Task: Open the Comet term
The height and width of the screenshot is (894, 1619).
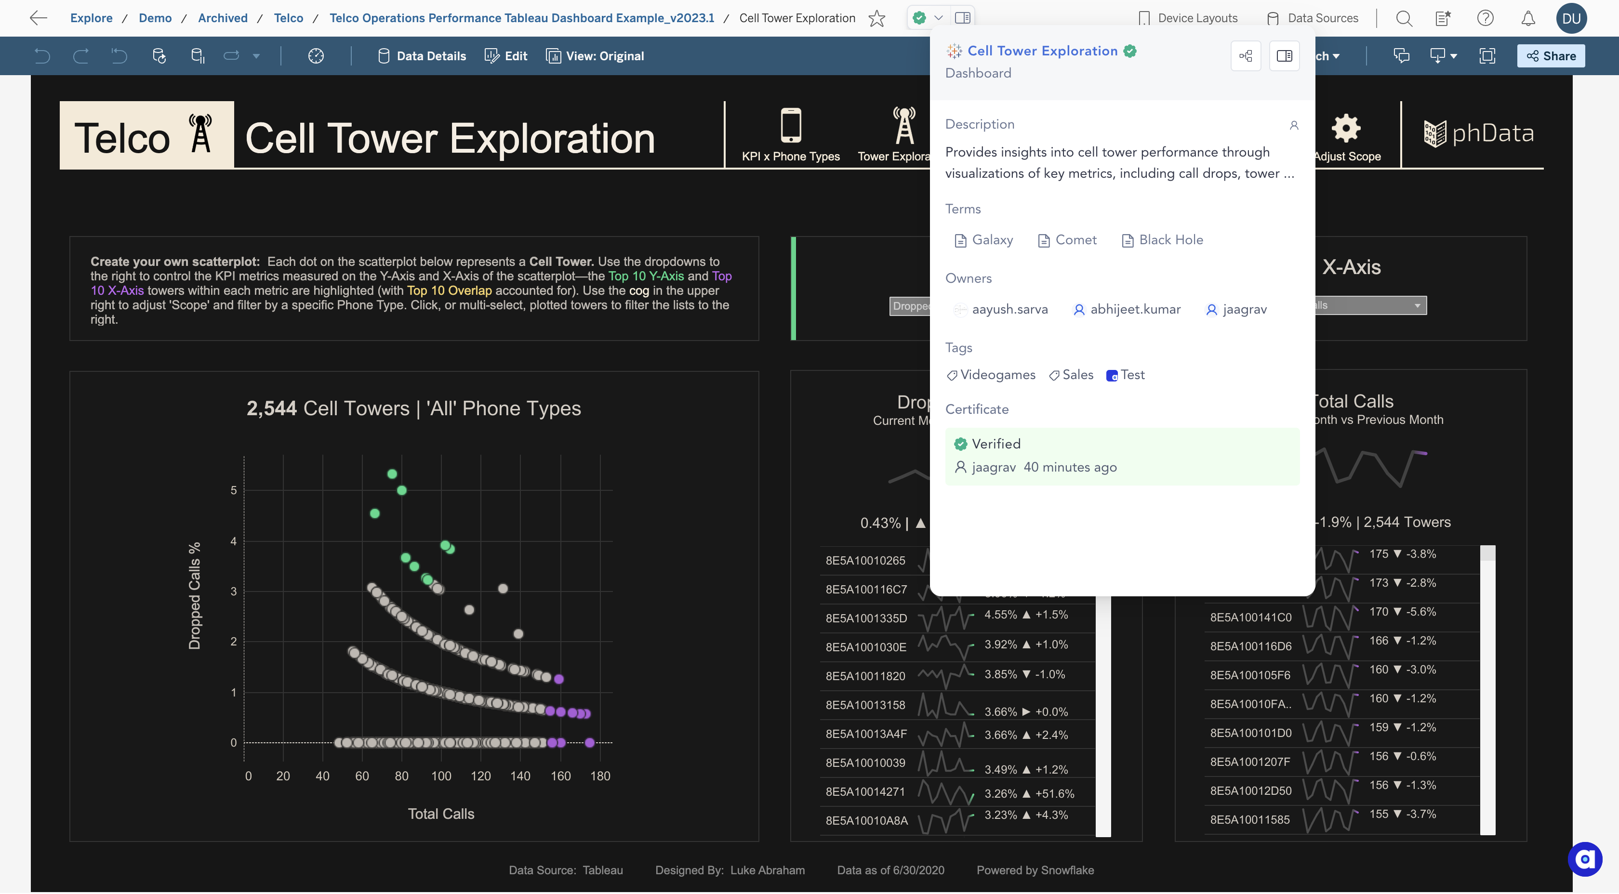Action: pos(1067,240)
